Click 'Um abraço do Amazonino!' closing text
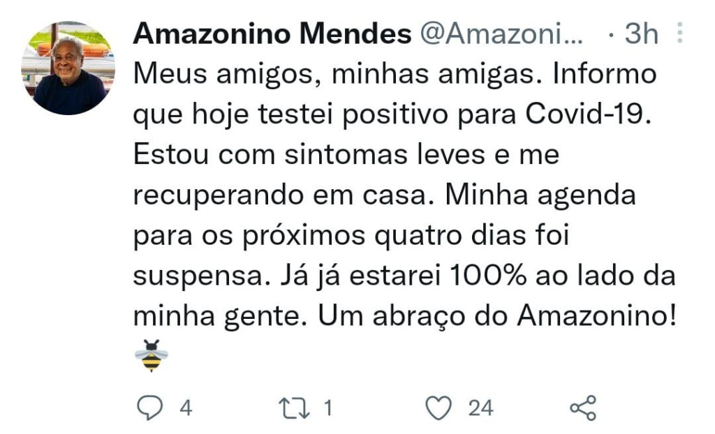 click(x=497, y=316)
